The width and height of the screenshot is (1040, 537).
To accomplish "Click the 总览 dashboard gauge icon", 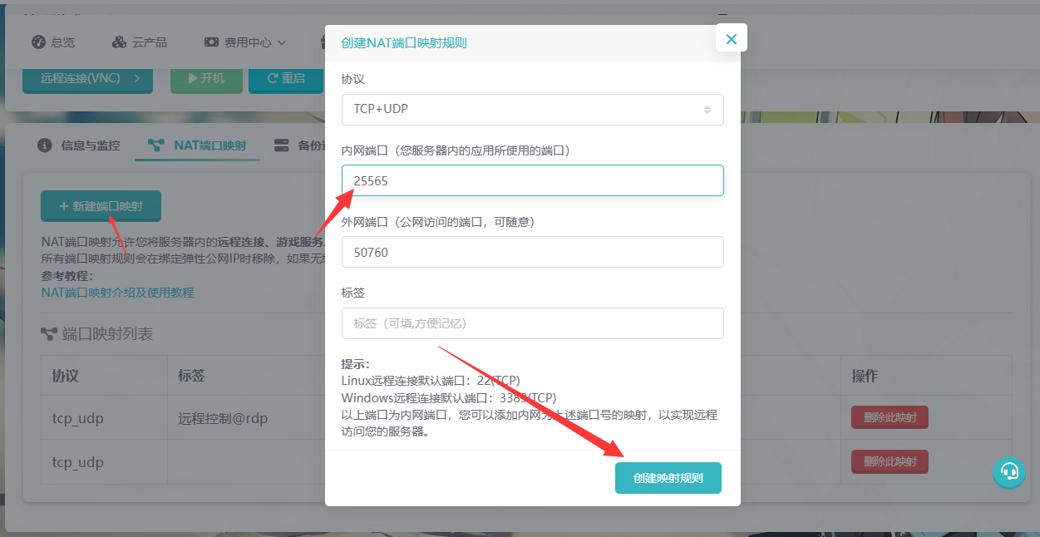I will coord(38,42).
